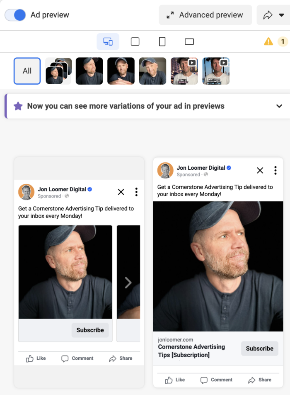Viewport: 290px width, 395px height.
Task: Collapse the ad variations notification banner
Action: click(279, 106)
